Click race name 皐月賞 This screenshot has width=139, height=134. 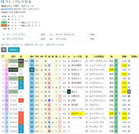74,105
